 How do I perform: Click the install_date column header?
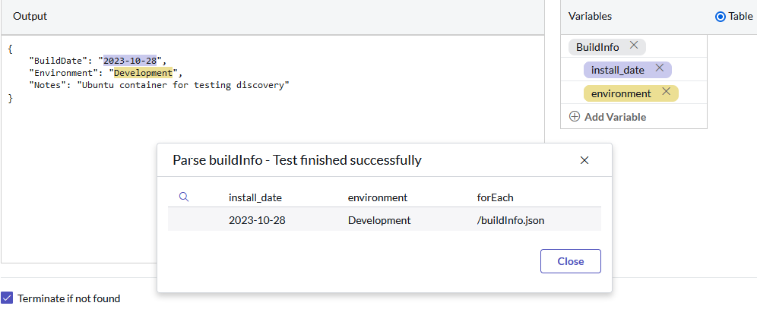point(255,197)
